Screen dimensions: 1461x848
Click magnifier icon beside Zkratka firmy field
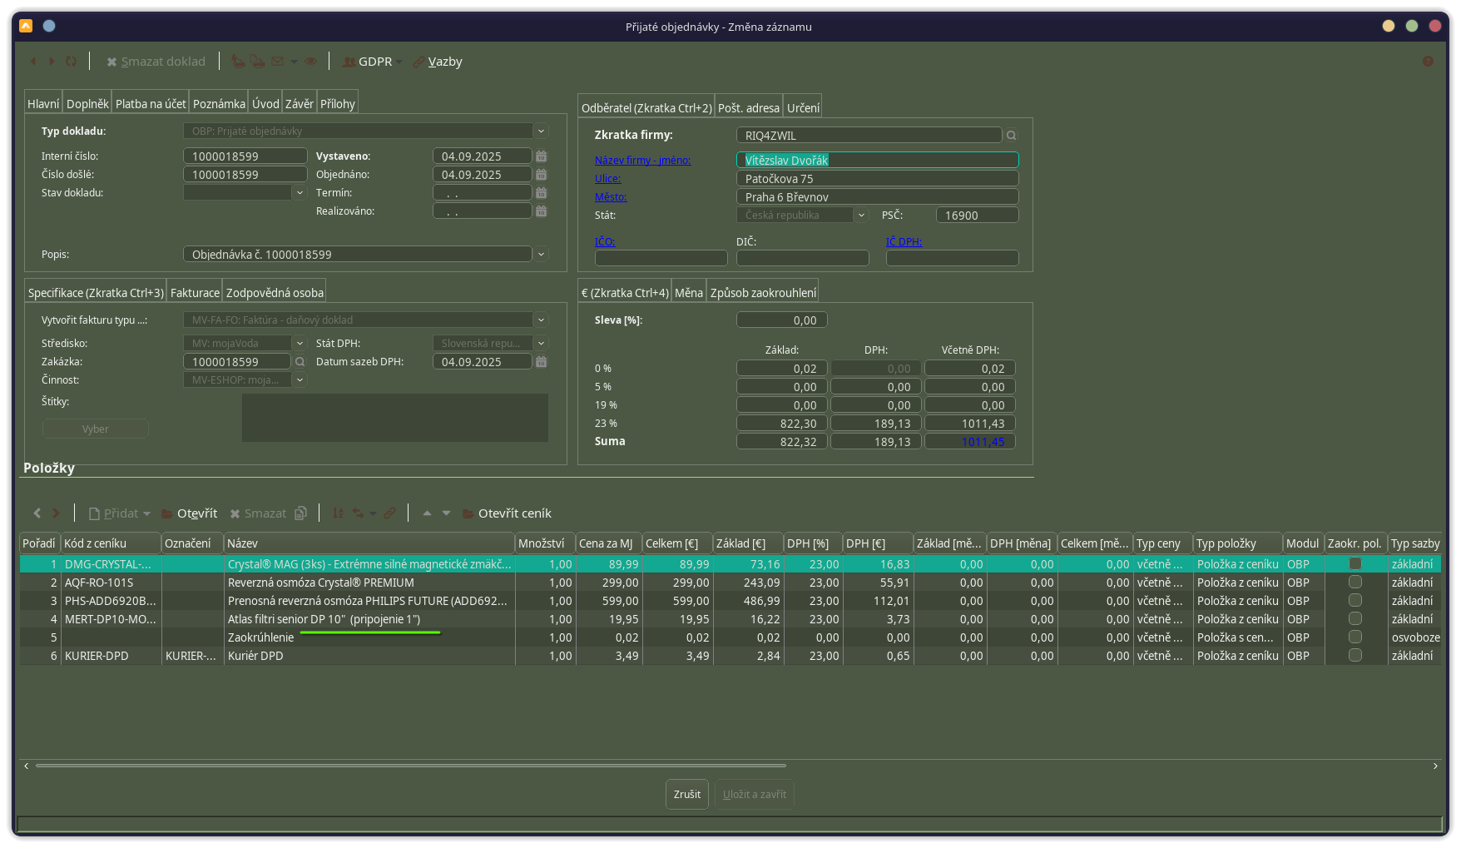tap(1012, 136)
